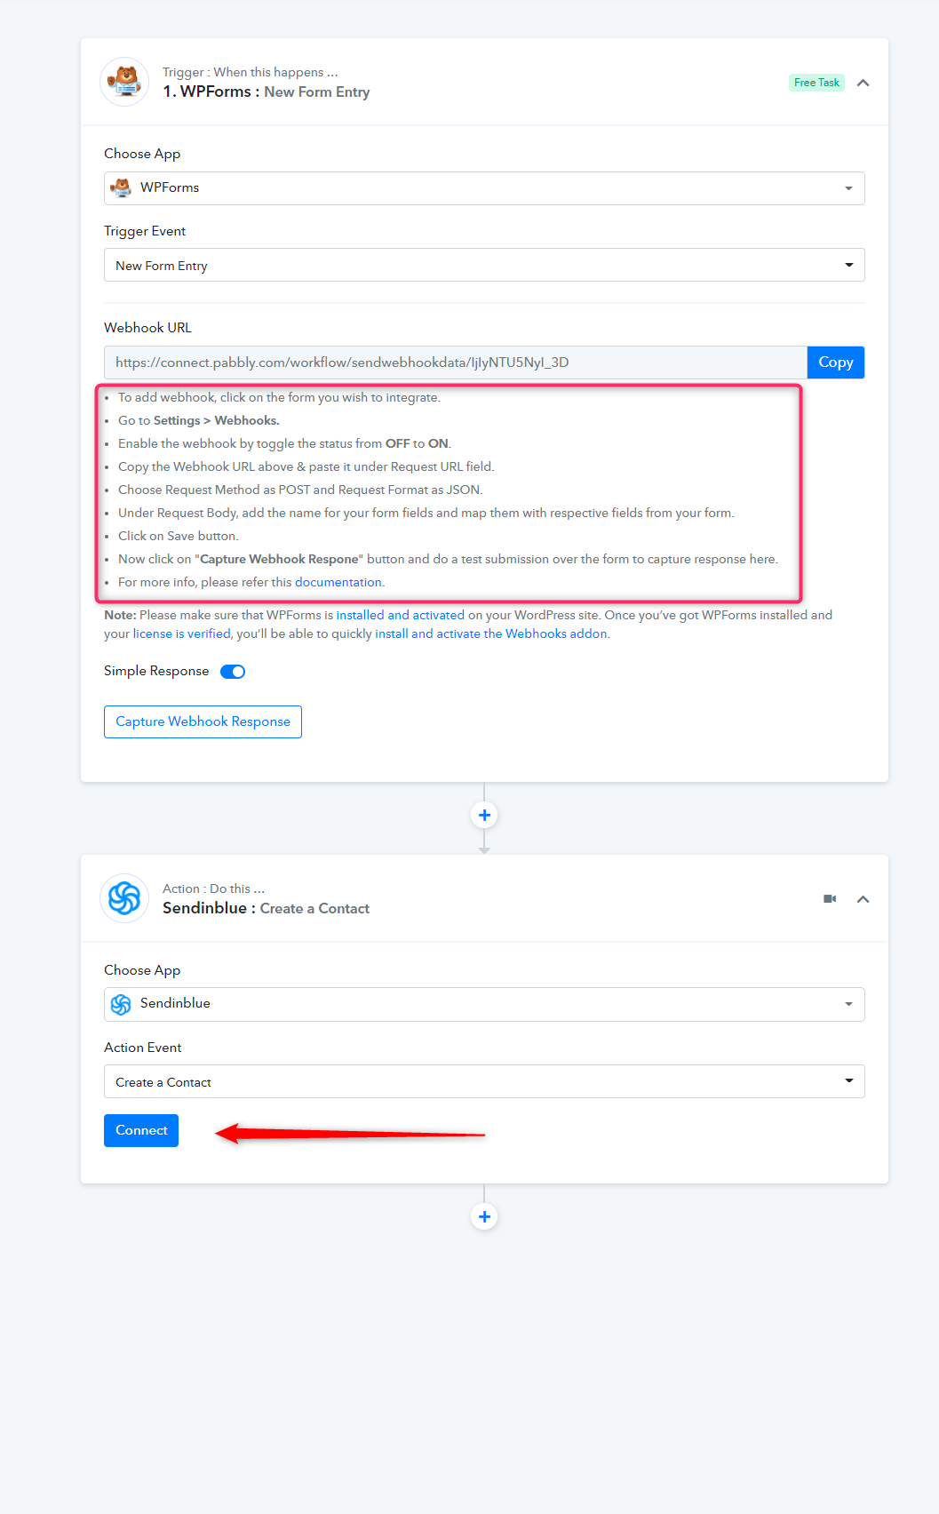Click the Free Task badge
939x1514 pixels.
pos(816,83)
